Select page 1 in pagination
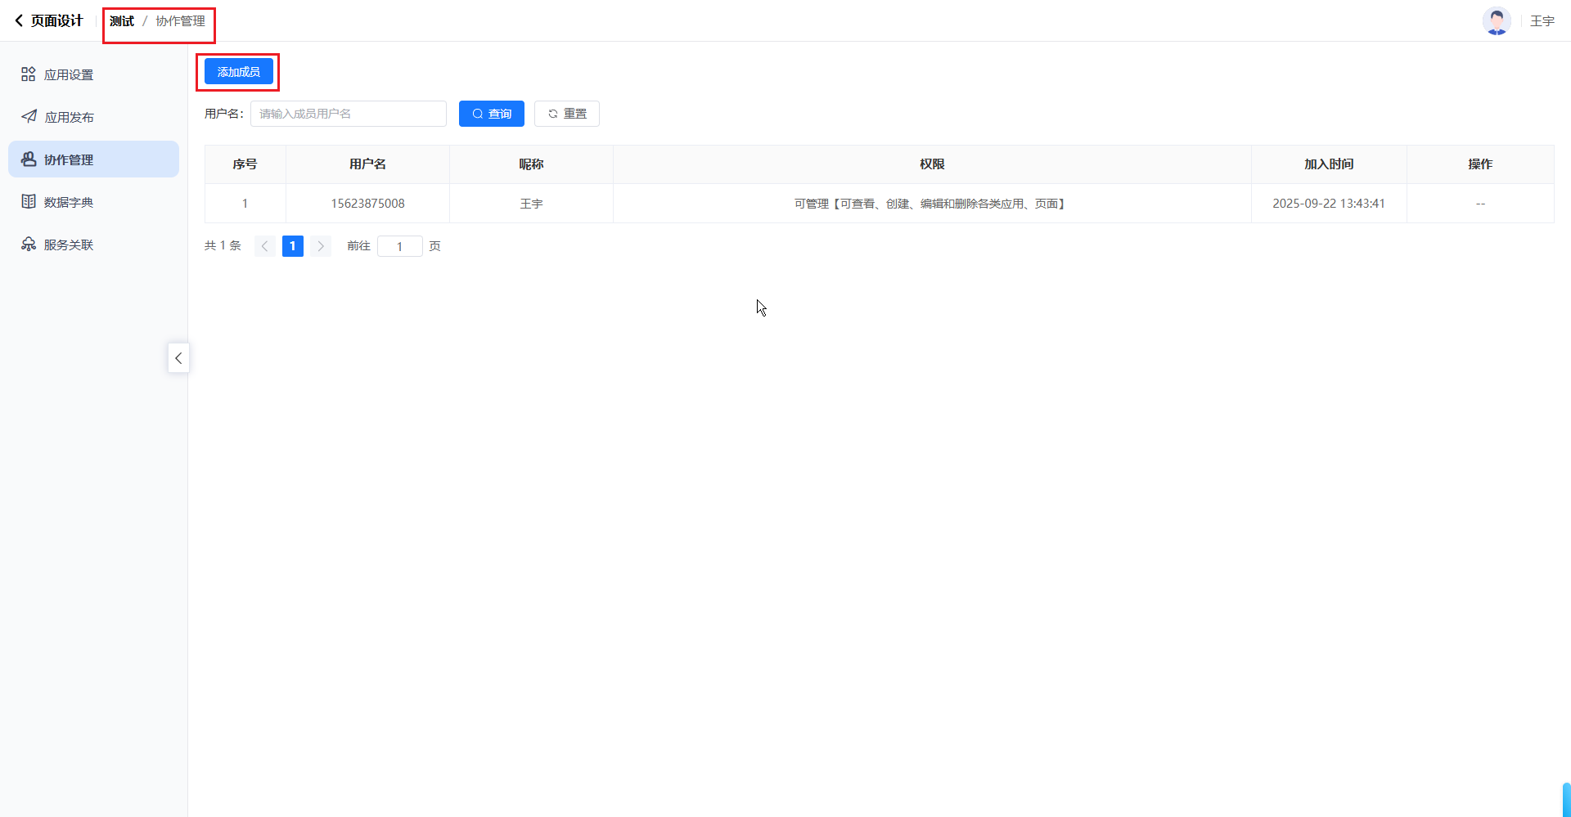 tap(293, 246)
